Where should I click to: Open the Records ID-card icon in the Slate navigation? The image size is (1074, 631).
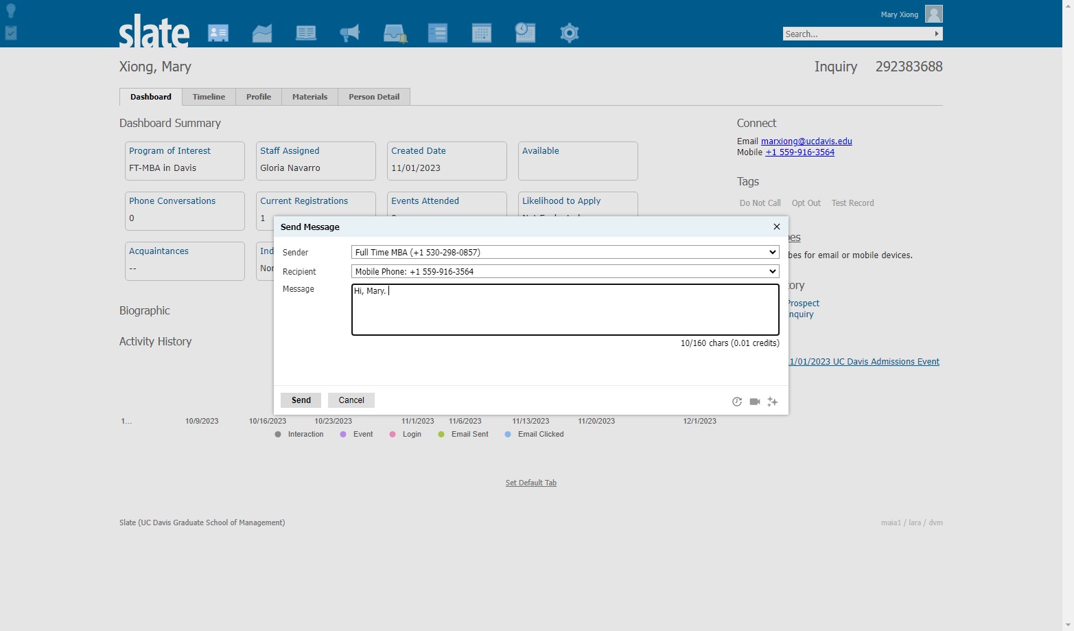point(218,33)
